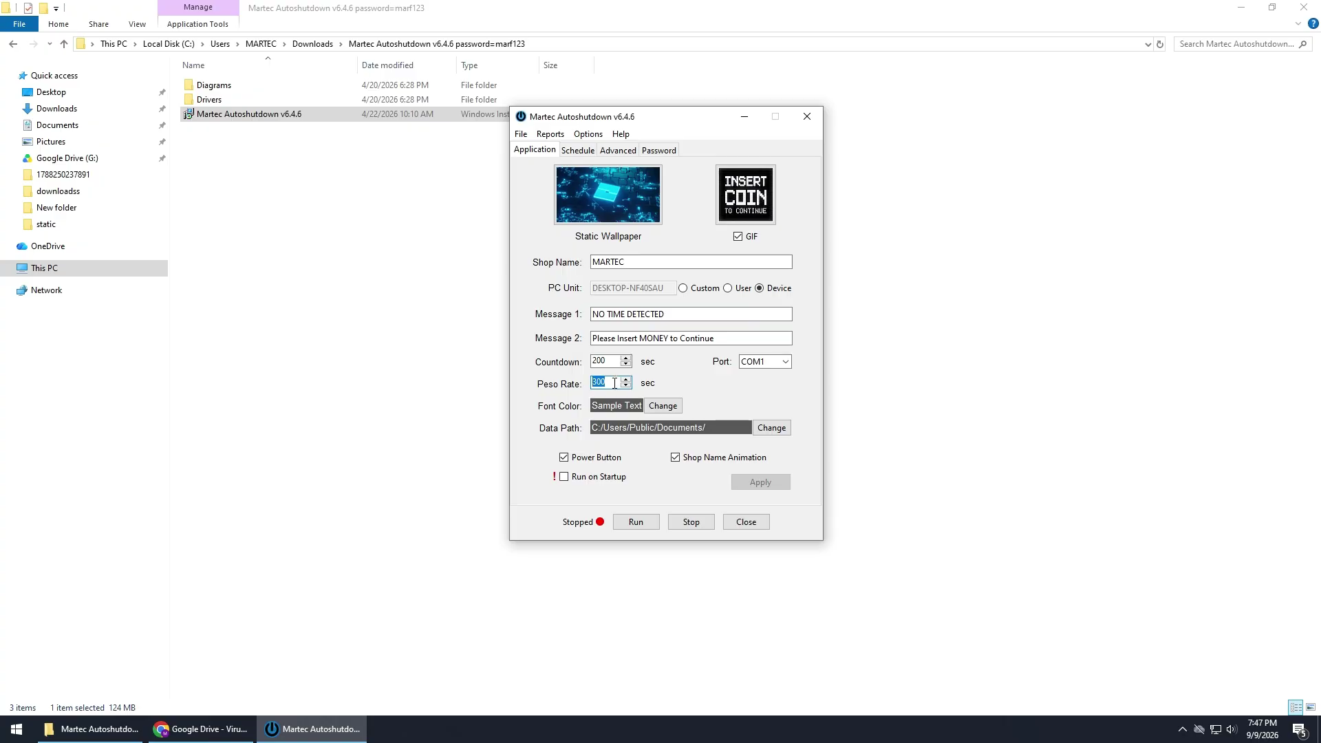
Task: Click the Run button
Action: click(636, 522)
